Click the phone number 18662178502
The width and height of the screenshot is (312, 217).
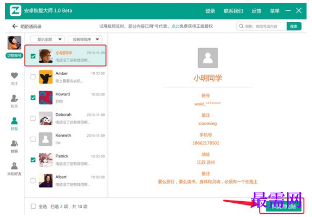coord(206,143)
